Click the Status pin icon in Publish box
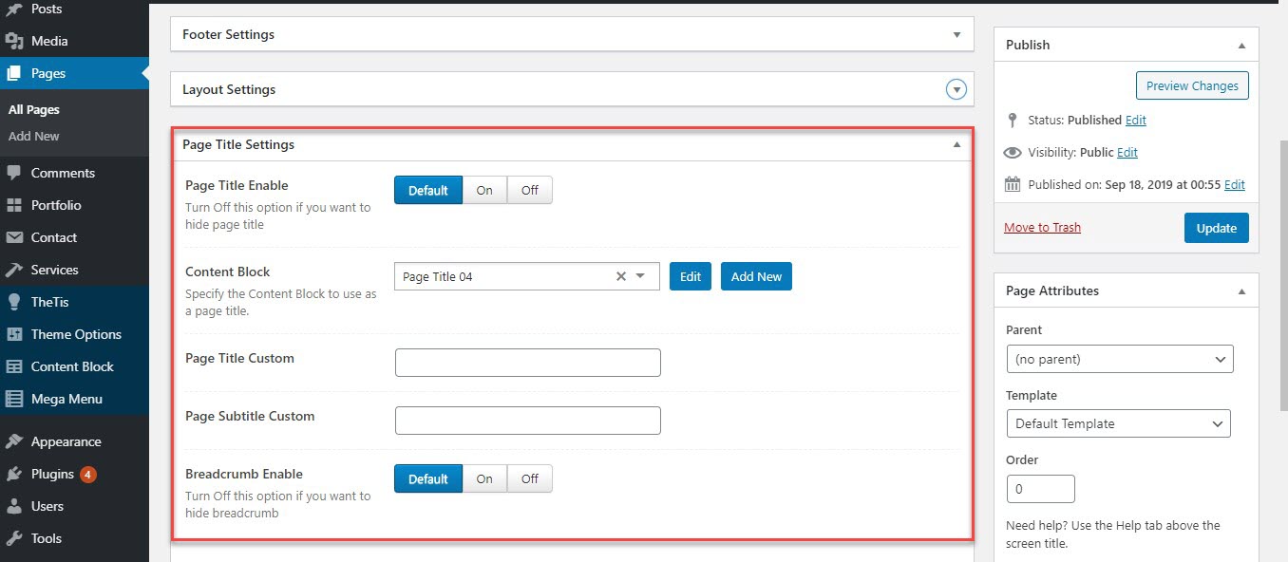The image size is (1288, 562). [1013, 121]
